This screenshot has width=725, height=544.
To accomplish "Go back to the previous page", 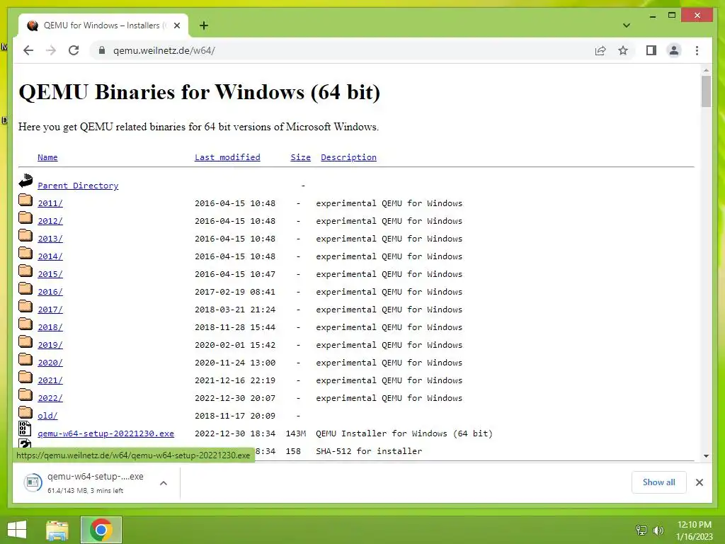I will (x=28, y=50).
